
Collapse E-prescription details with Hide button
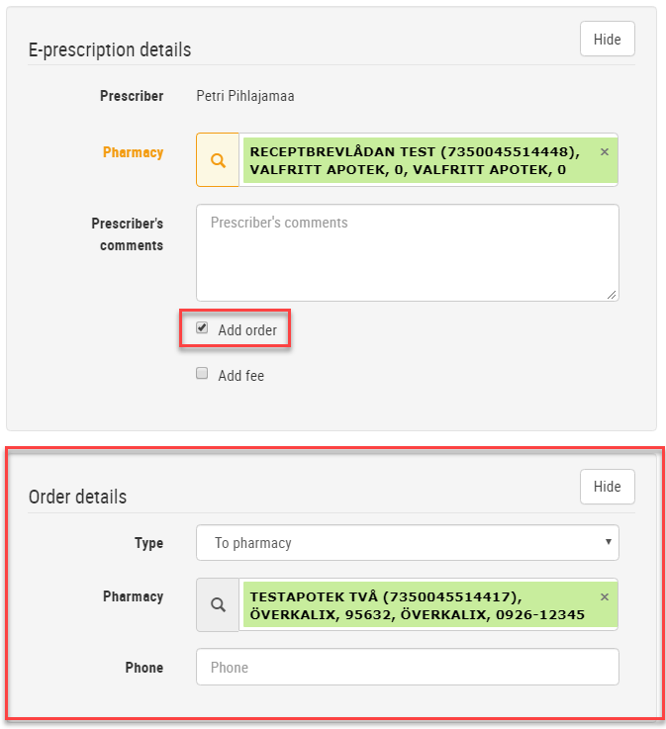[x=607, y=39]
